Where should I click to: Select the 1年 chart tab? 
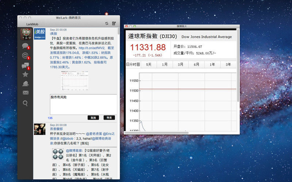point(212,65)
